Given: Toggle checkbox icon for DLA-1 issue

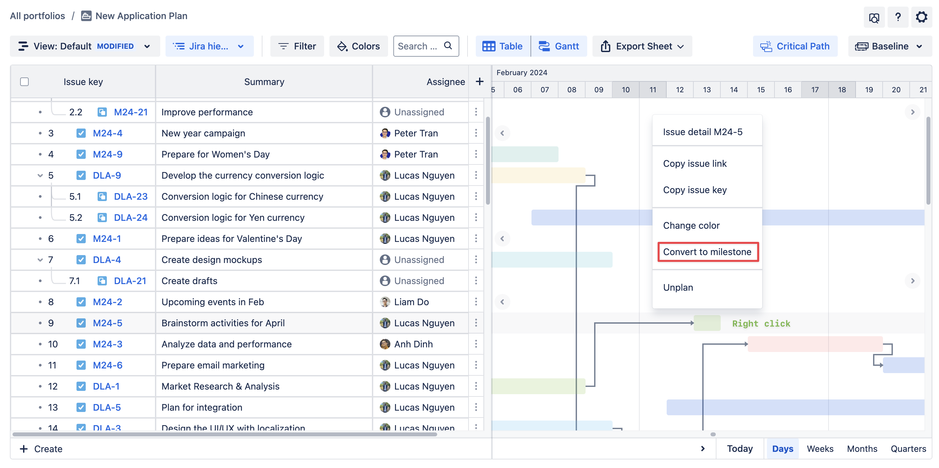Looking at the screenshot, I should click(x=81, y=386).
